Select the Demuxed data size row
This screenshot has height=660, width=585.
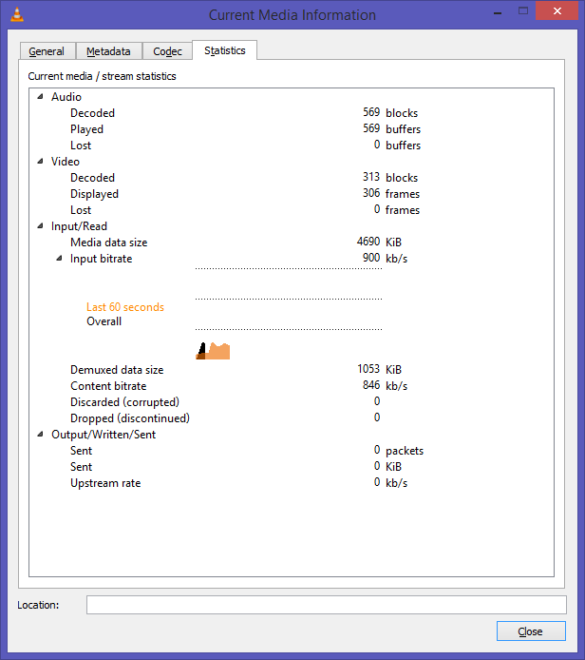292,370
